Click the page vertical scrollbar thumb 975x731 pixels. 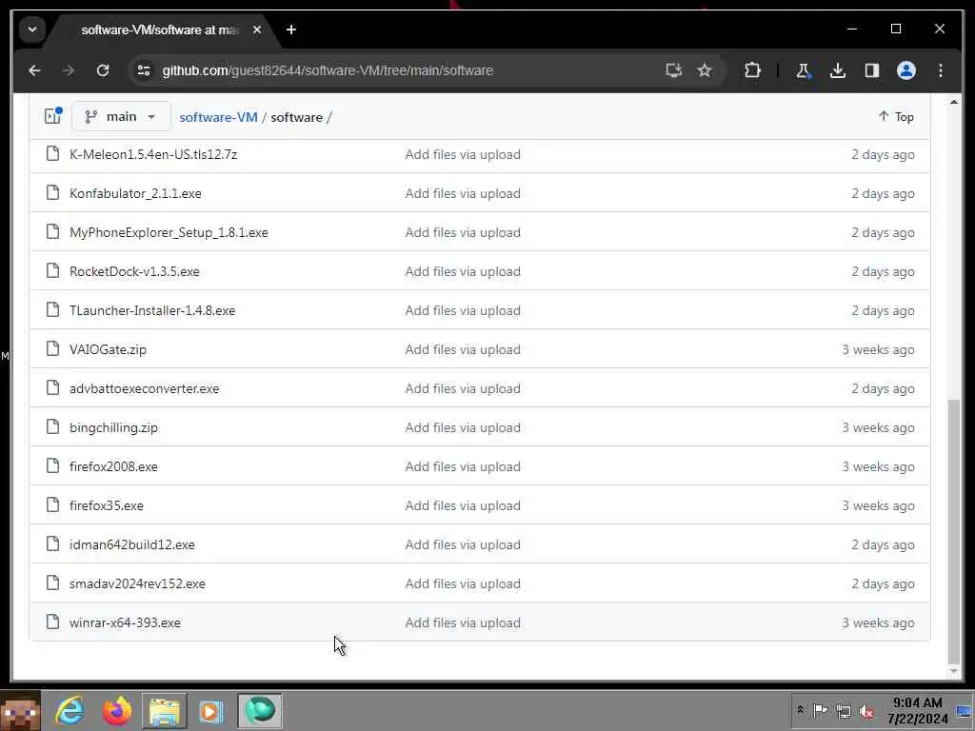(x=954, y=531)
